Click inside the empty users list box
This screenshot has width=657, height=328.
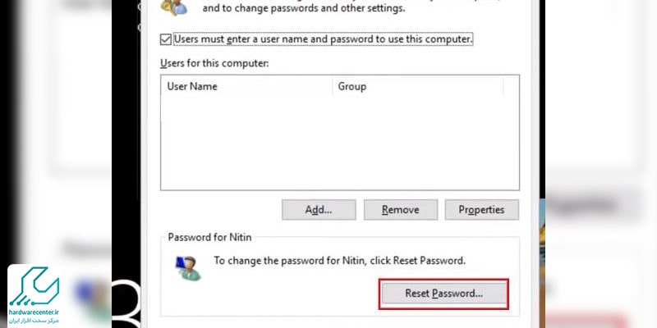coord(340,142)
